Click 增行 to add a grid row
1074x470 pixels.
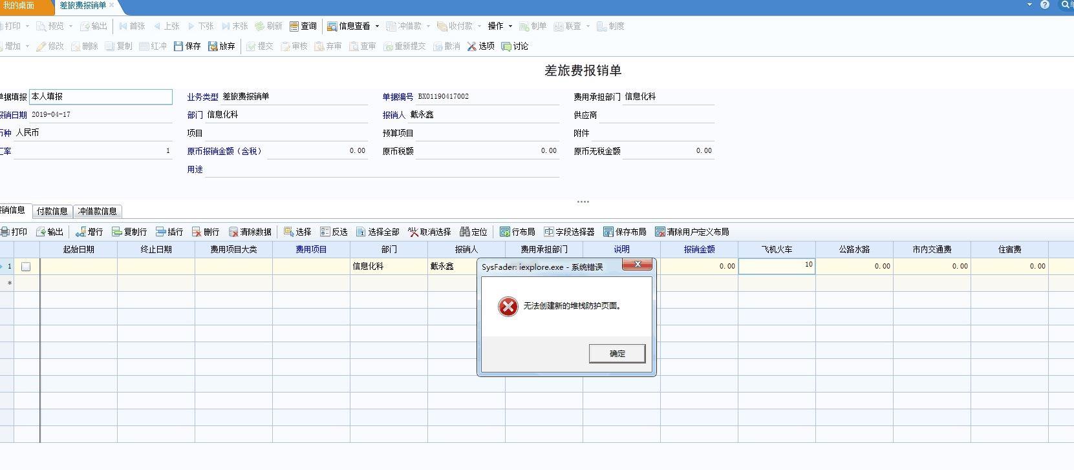pyautogui.click(x=89, y=232)
